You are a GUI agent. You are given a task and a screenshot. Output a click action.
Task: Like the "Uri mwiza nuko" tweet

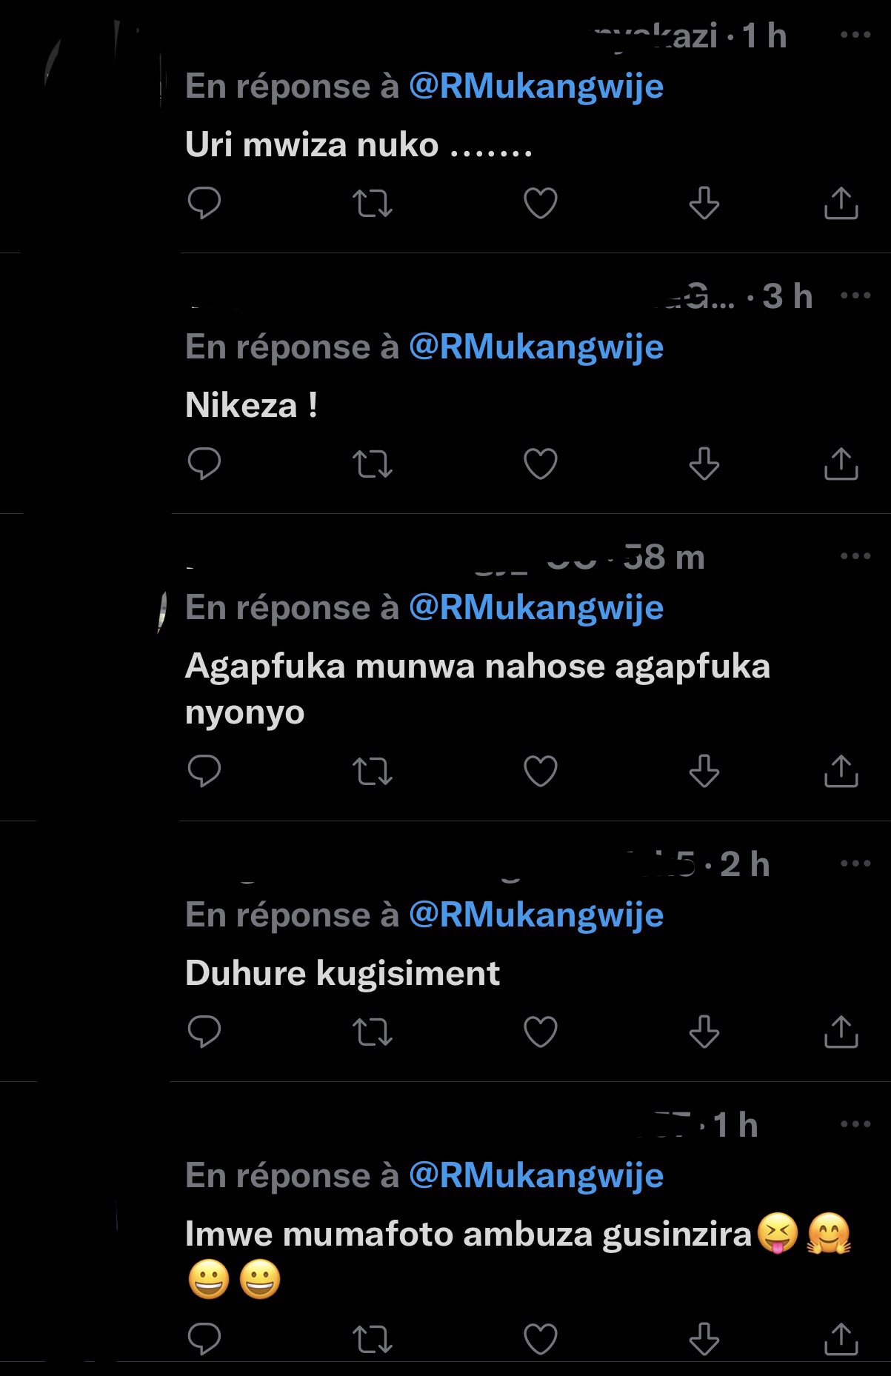point(541,203)
